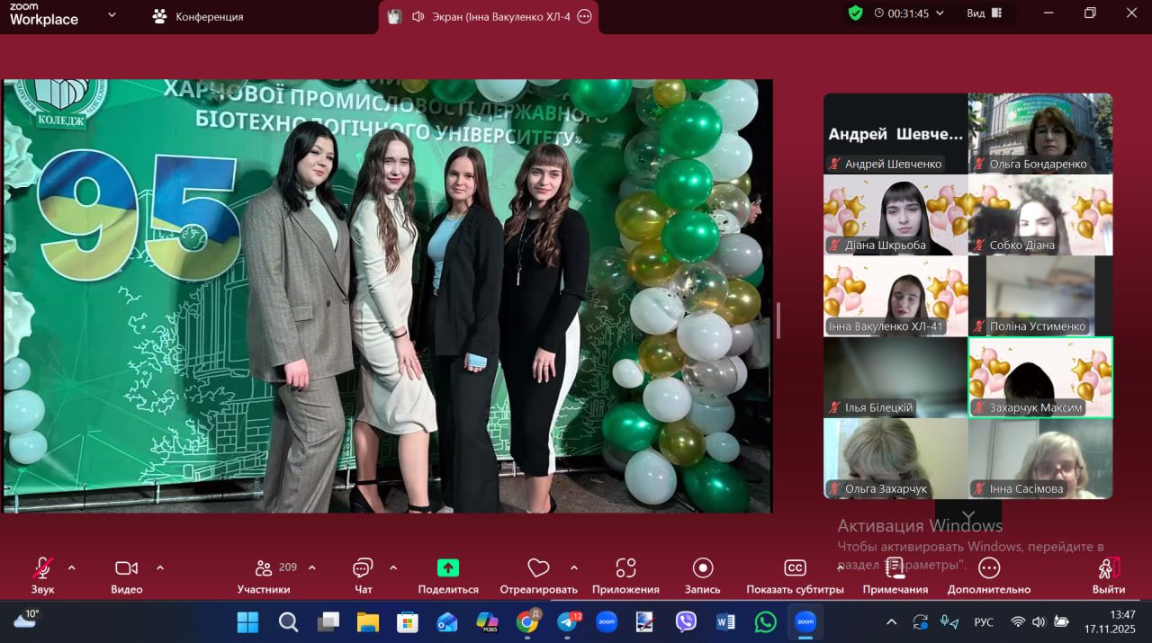
Task: Toggle the Video camera on or off
Action: tap(127, 568)
